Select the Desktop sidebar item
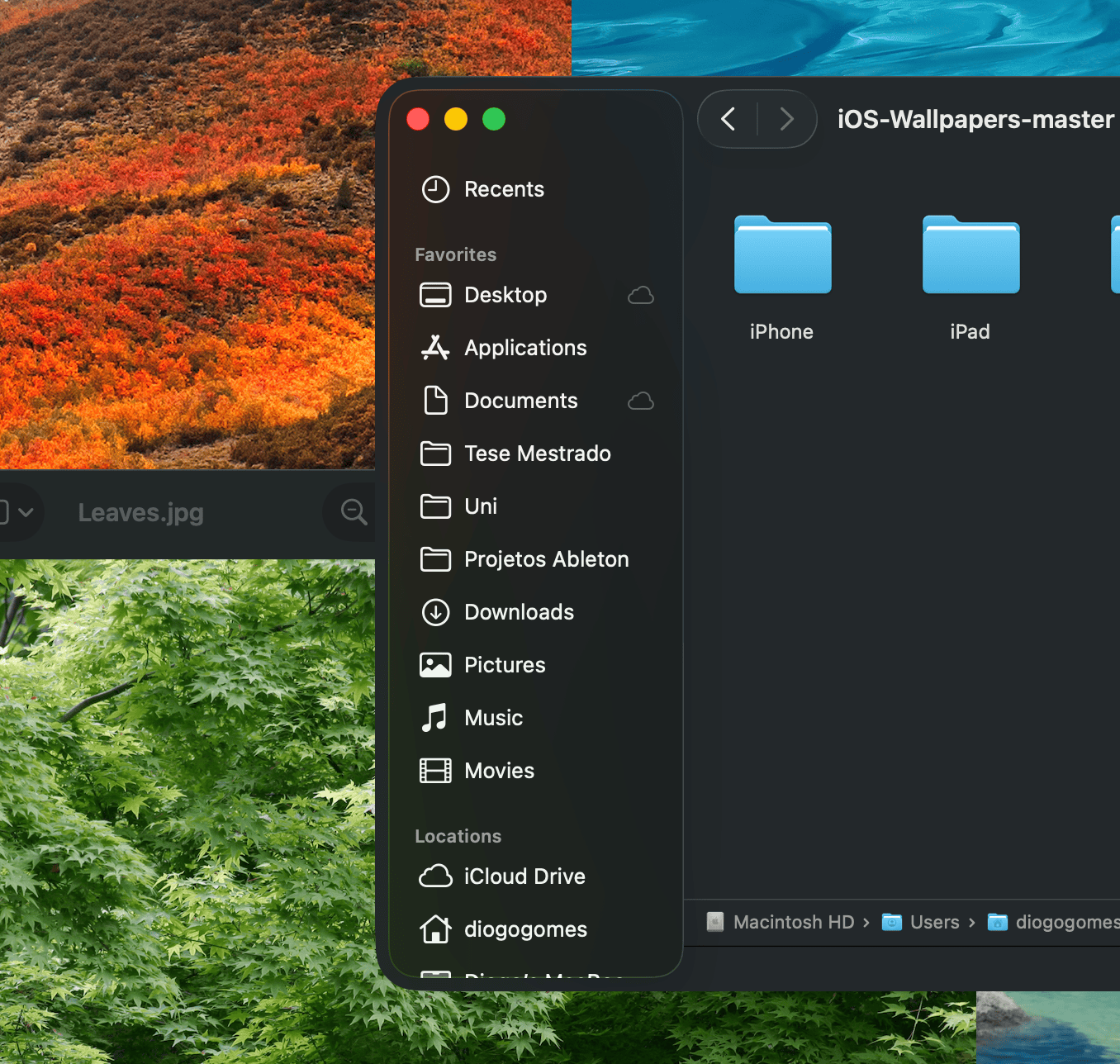1120x1064 pixels. coord(505,295)
